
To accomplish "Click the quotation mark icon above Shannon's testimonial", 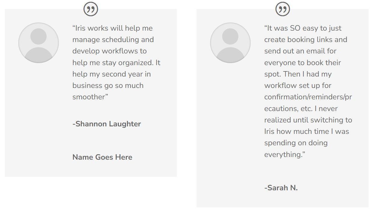I will point(91,9).
